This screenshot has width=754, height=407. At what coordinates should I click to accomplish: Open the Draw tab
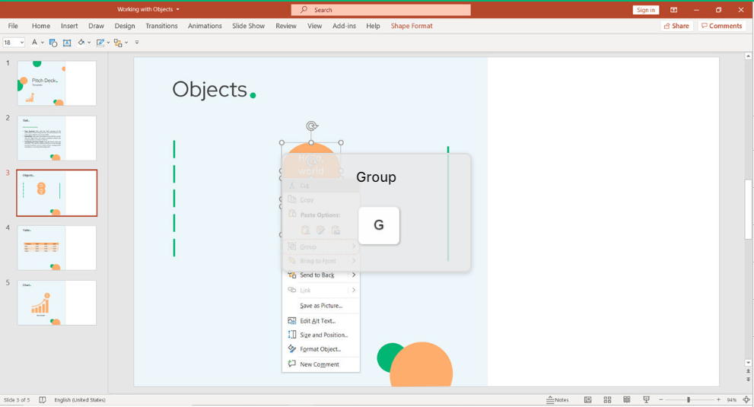point(96,26)
